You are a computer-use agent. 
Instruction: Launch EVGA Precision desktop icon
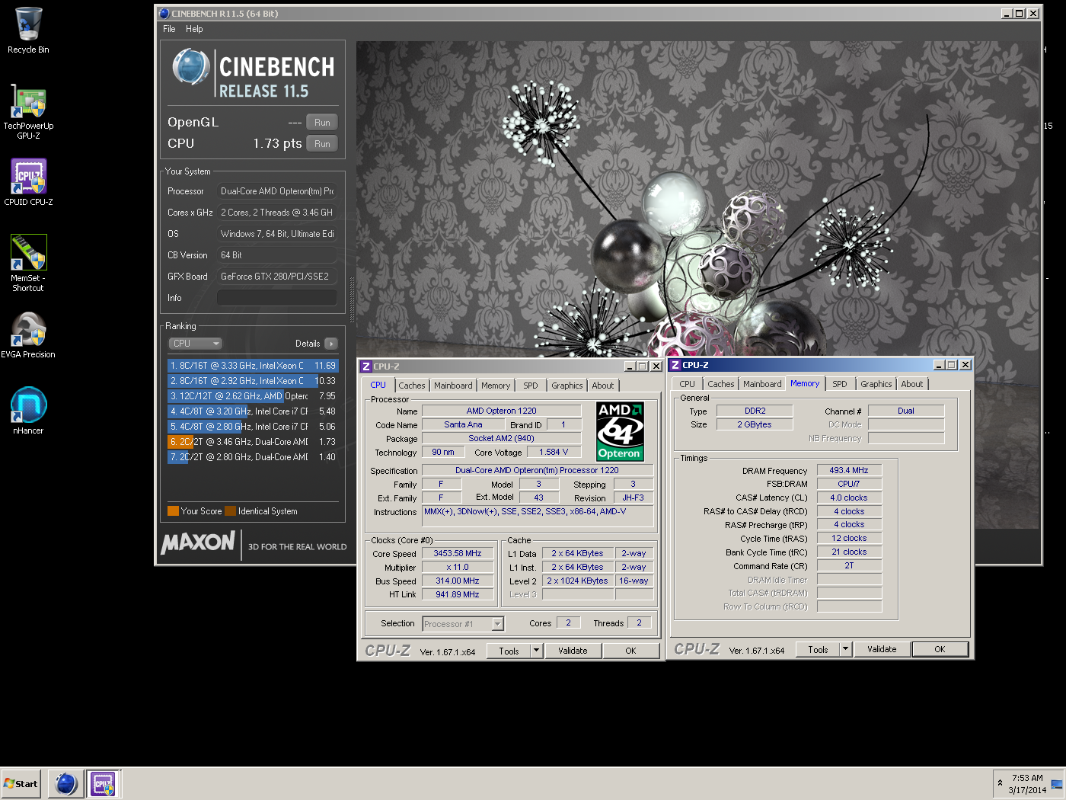pos(28,335)
